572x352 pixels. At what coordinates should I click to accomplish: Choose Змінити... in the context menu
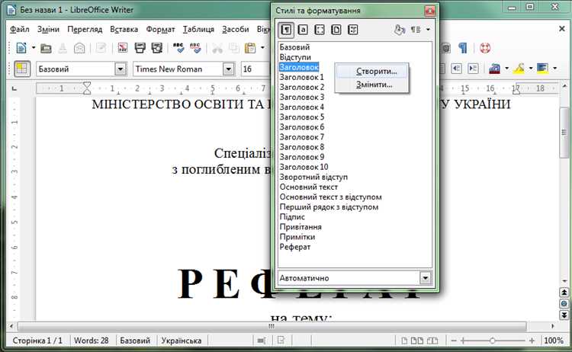tap(371, 85)
